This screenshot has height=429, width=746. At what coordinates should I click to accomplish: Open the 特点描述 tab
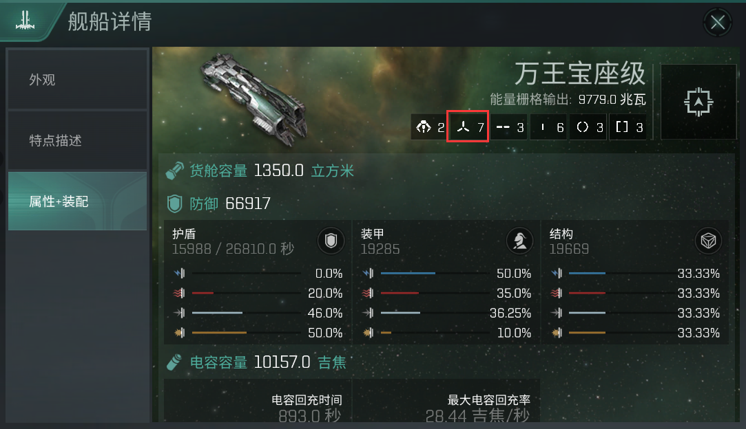tap(78, 140)
